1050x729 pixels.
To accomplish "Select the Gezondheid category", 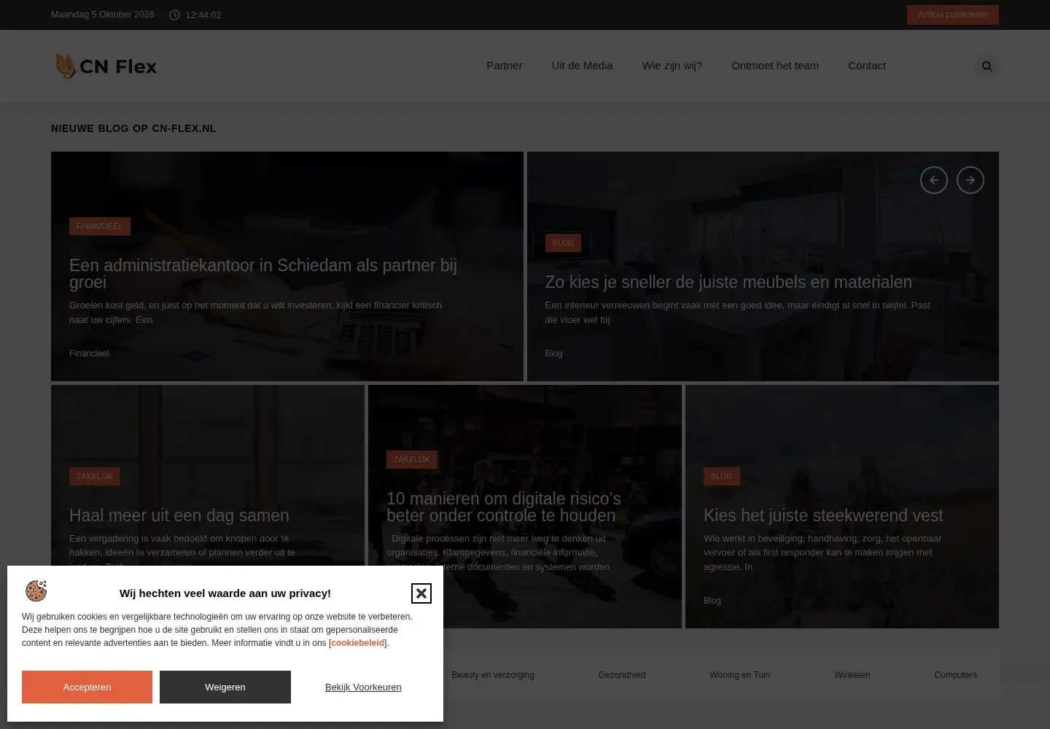I will [x=622, y=675].
